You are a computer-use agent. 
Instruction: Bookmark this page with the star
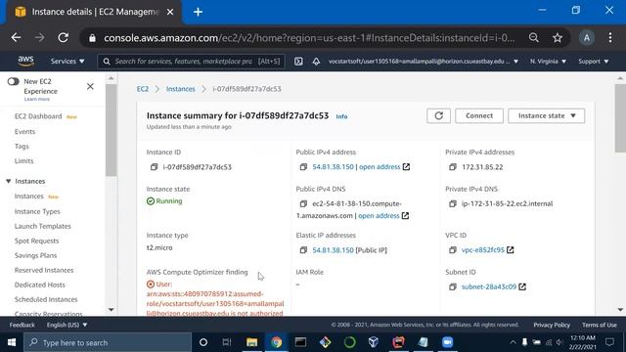point(558,38)
